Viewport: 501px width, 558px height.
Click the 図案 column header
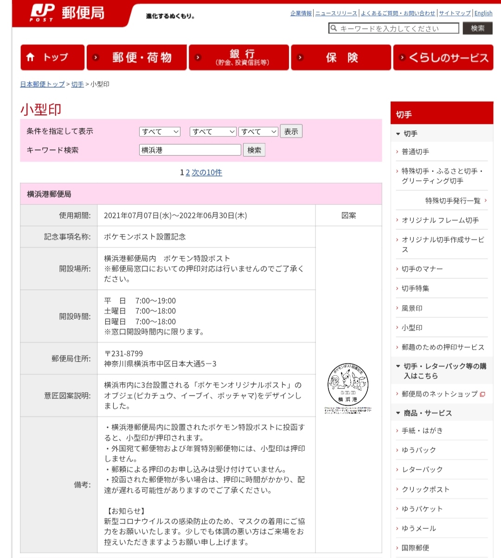[x=349, y=216]
